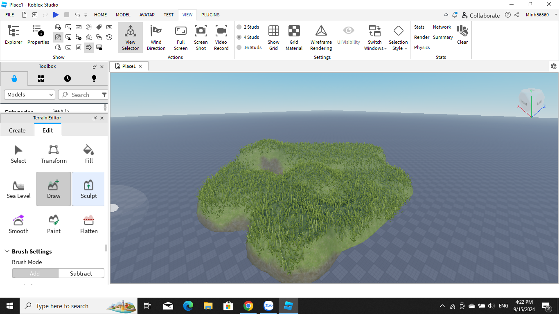Start Video Record
Image resolution: width=559 pixels, height=314 pixels.
(x=221, y=37)
